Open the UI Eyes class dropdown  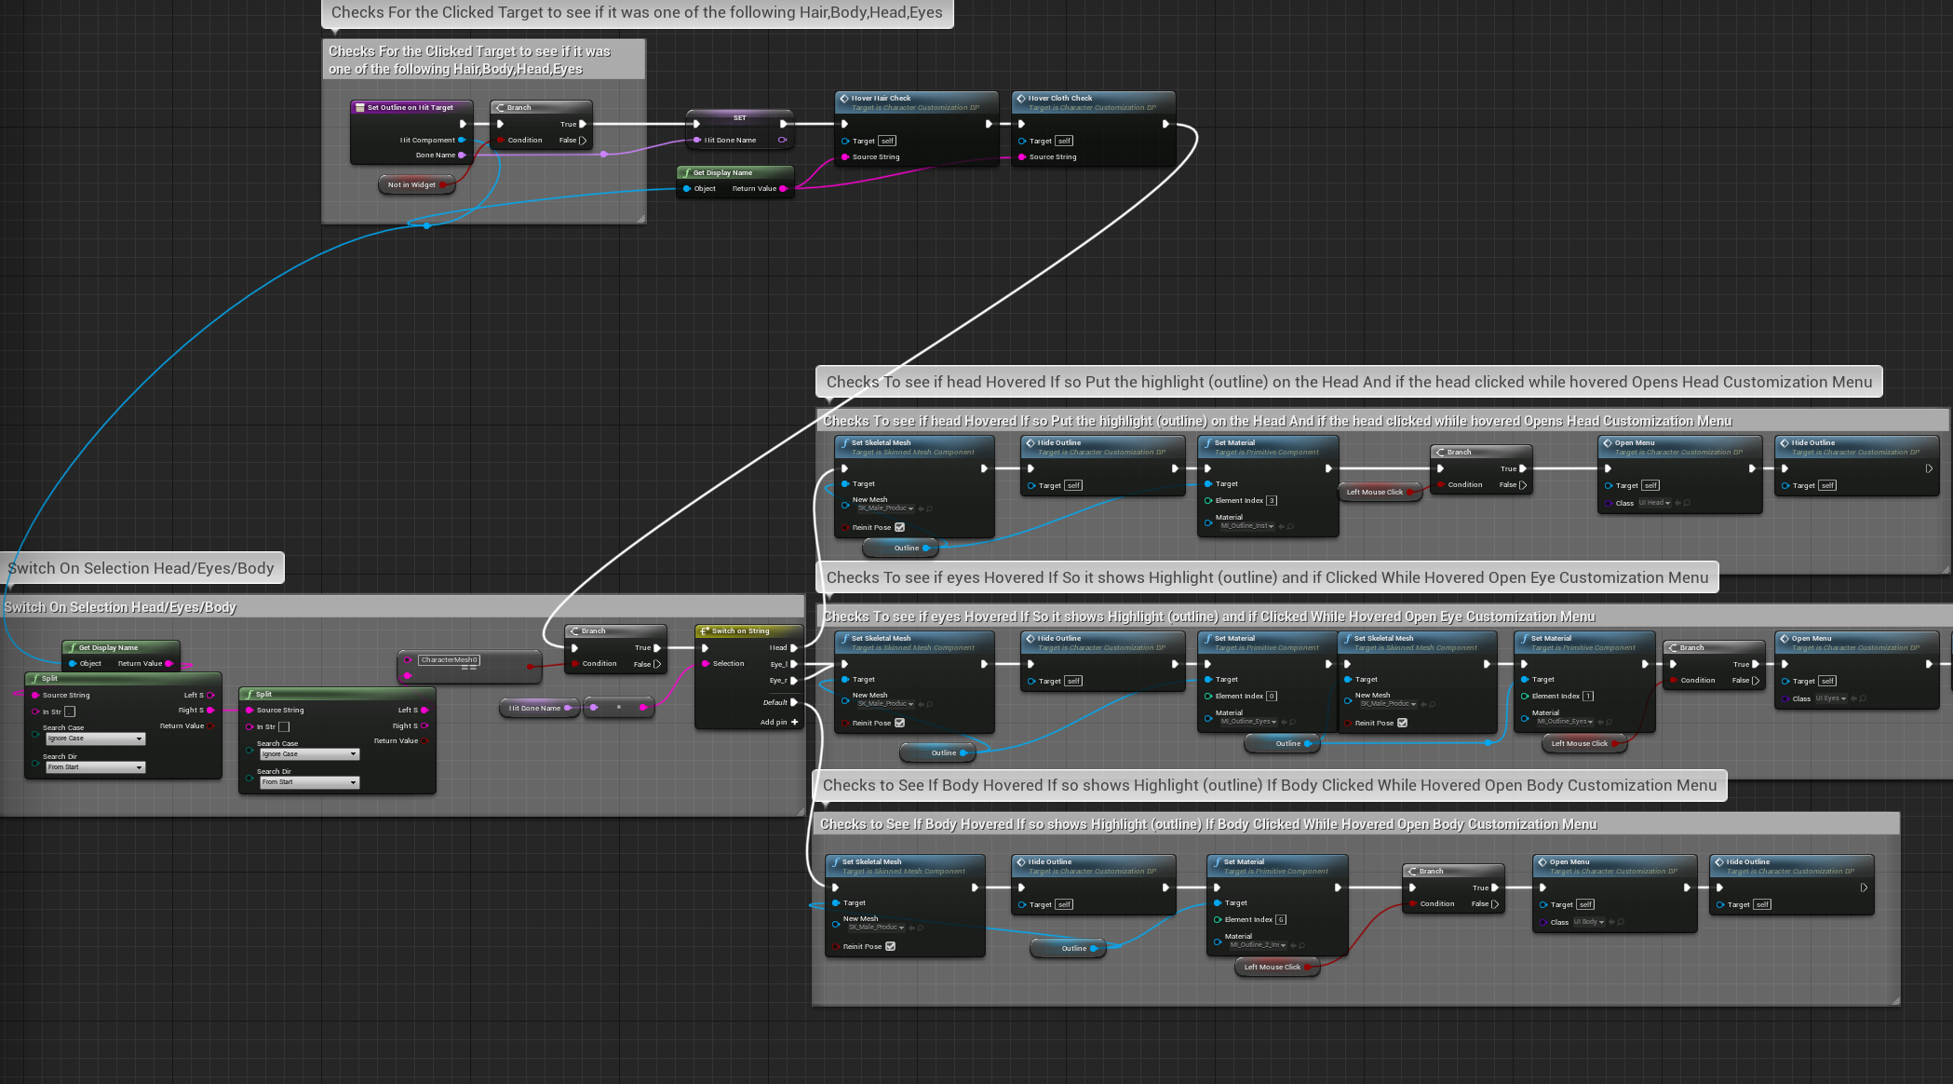pyautogui.click(x=1830, y=698)
